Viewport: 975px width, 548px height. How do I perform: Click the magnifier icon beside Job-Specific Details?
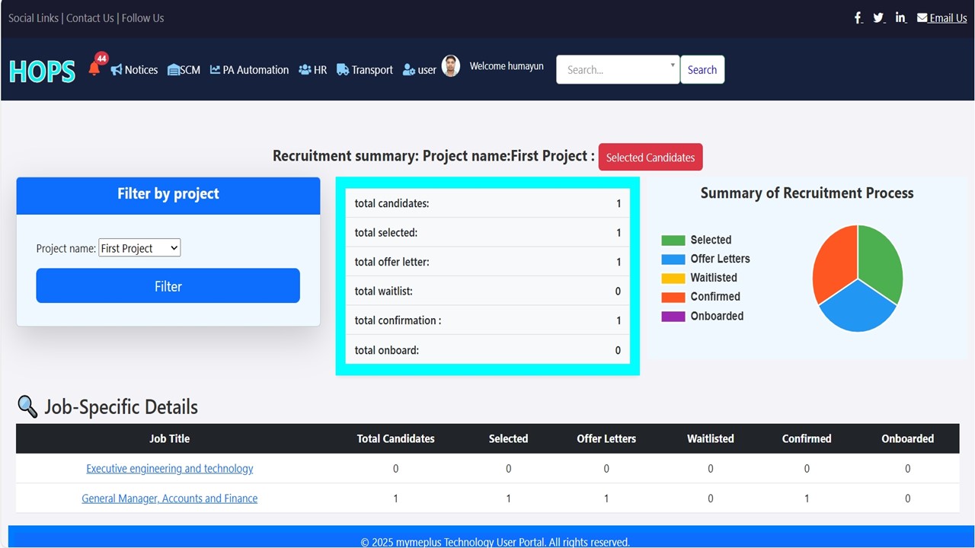point(27,407)
